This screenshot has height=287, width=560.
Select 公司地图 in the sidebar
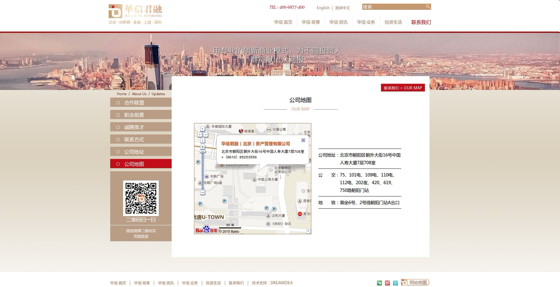coord(141,164)
